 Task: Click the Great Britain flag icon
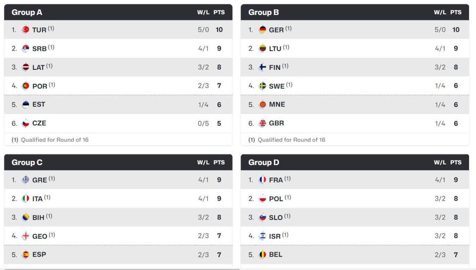pos(263,123)
